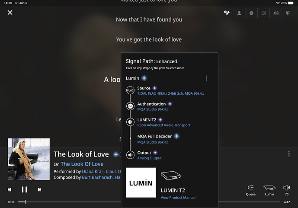Click the MQA authentication stage icon
Viewport: 298px width, 208px height.
(130, 106)
